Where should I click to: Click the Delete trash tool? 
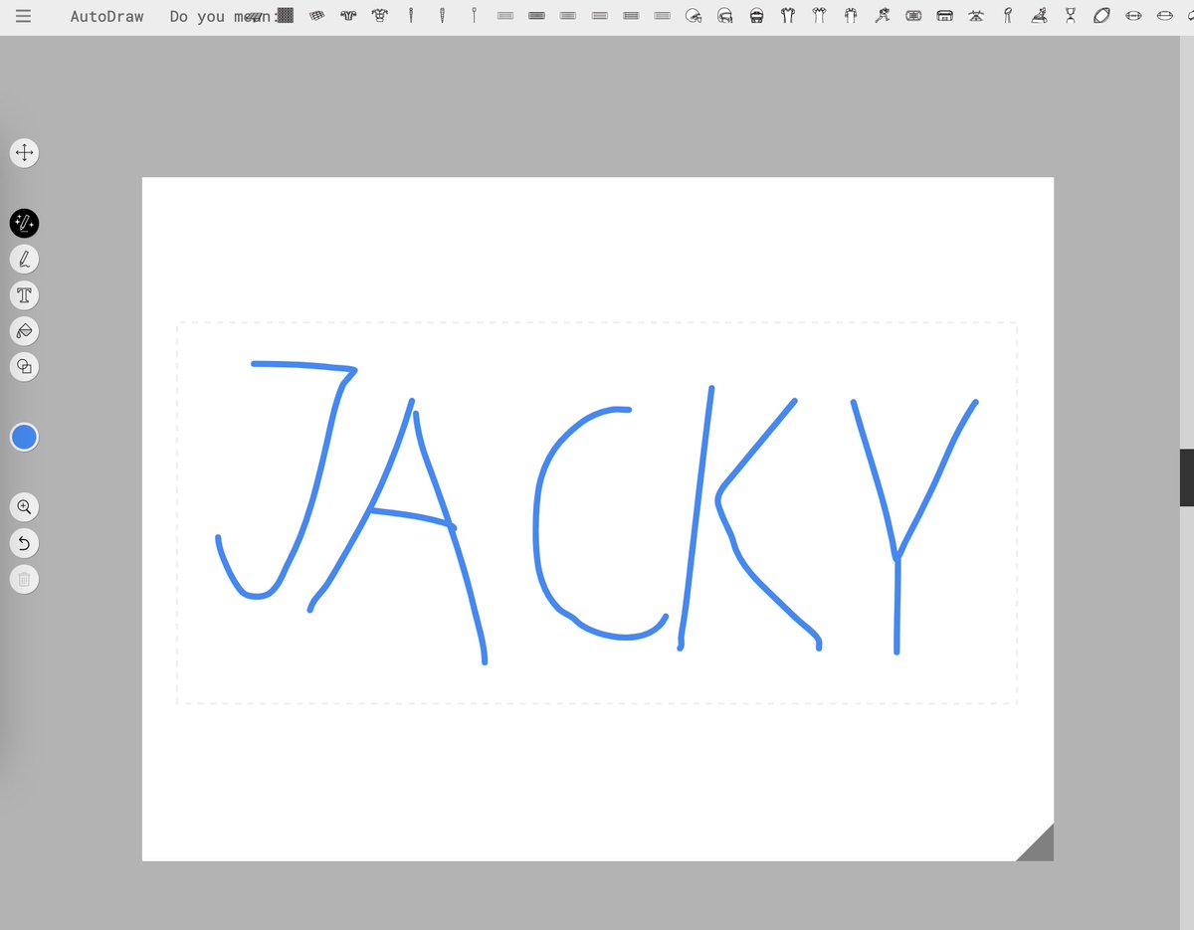[24, 579]
